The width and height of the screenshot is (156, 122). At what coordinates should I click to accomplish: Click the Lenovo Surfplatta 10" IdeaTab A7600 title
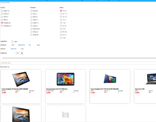pos(15,89)
